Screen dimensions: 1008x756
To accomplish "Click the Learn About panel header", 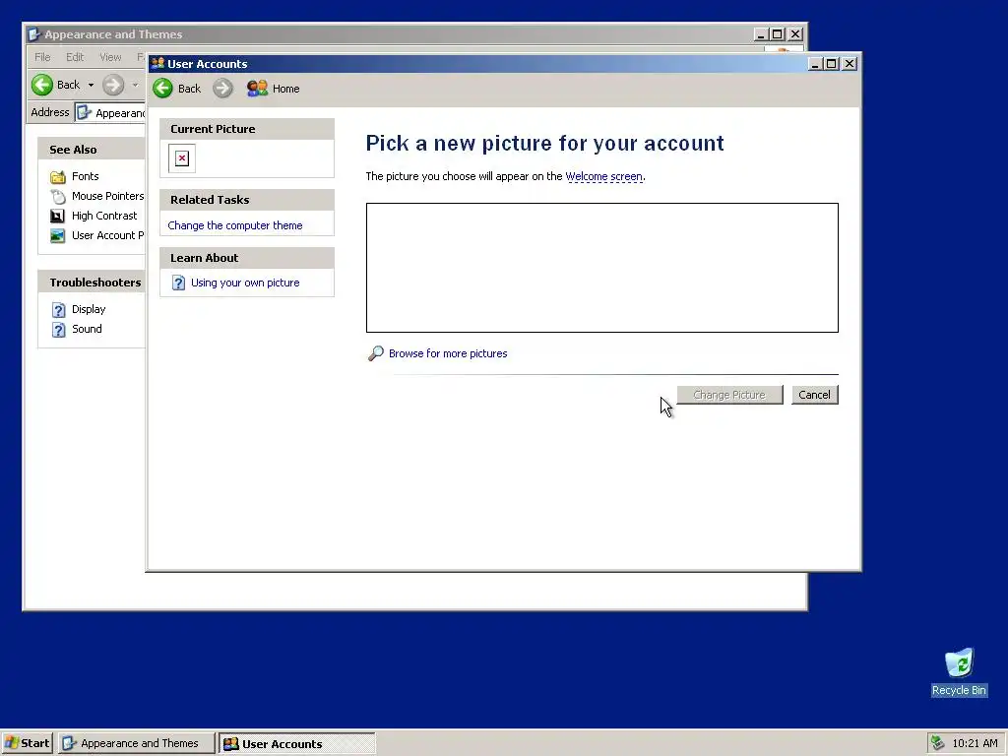I will pos(247,258).
